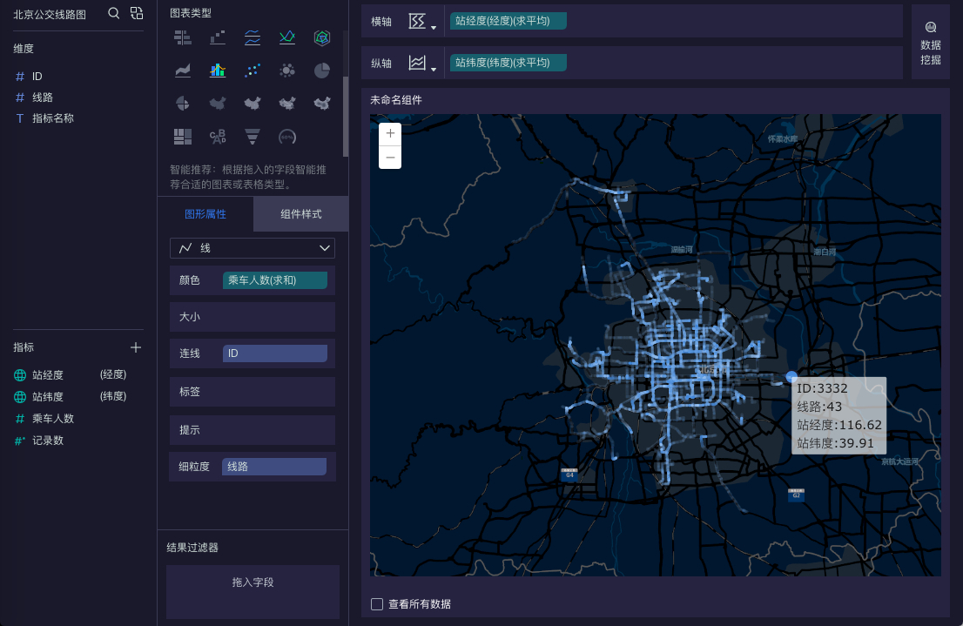Click the 提示 property drop area
Image resolution: width=963 pixels, height=626 pixels.
click(253, 430)
